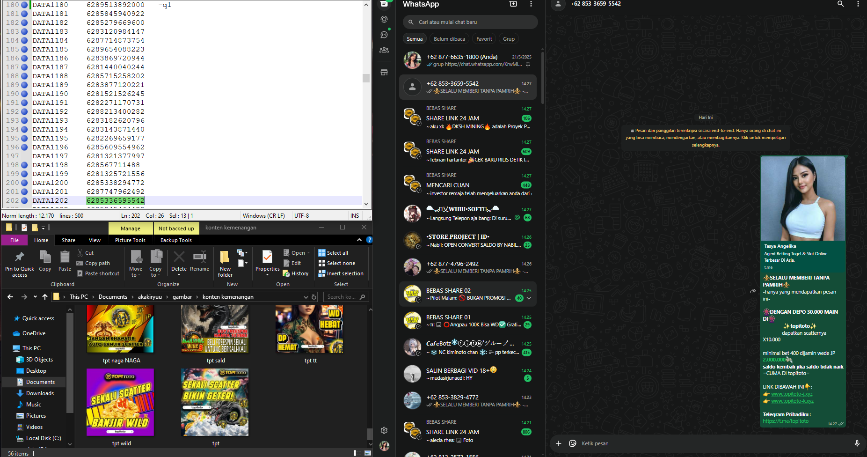Screen dimensions: 867x457
Task: Open tpt naga NAGA image thumbnail
Action: point(120,329)
